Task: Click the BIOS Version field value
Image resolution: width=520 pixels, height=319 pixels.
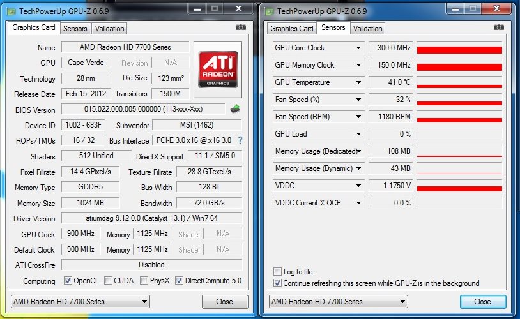Action: tap(143, 109)
